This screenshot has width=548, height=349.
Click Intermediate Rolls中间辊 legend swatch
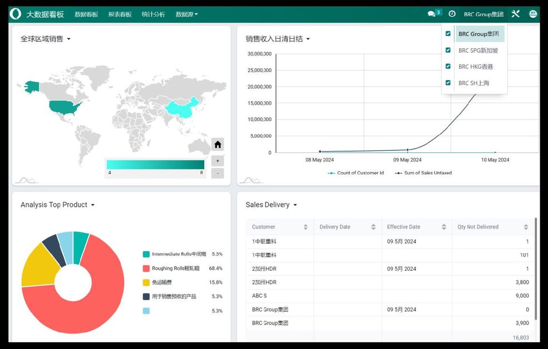pyautogui.click(x=146, y=254)
